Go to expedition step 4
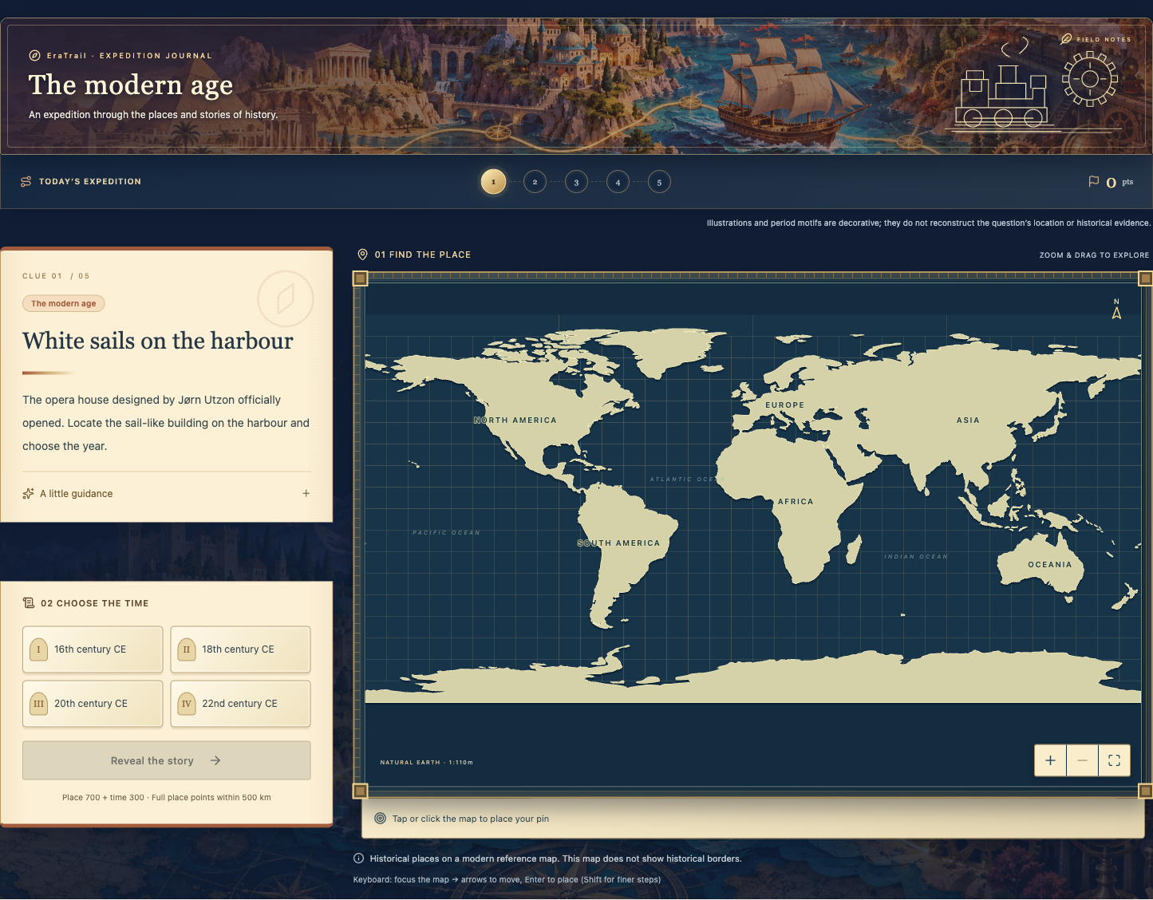Image resolution: width=1153 pixels, height=900 pixels. (618, 182)
